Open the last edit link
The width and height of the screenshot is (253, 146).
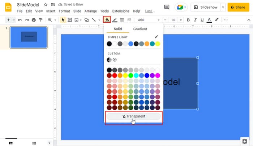tap(150, 11)
